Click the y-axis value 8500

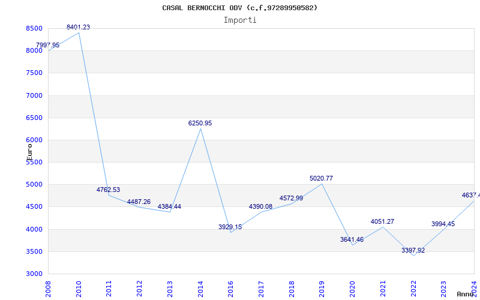(34, 28)
